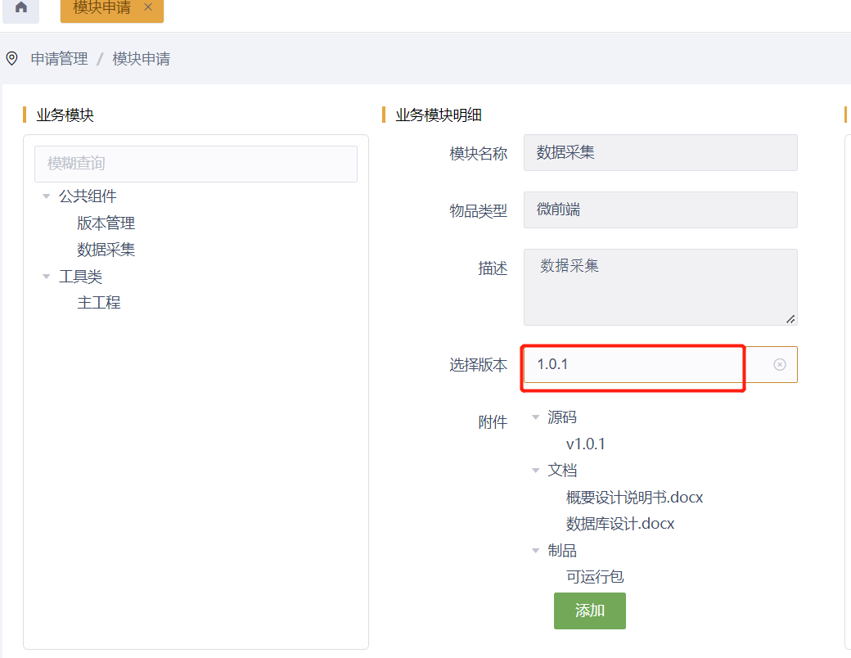Open 申请管理 in the breadcrumb
The height and width of the screenshot is (658, 851).
pyautogui.click(x=59, y=59)
